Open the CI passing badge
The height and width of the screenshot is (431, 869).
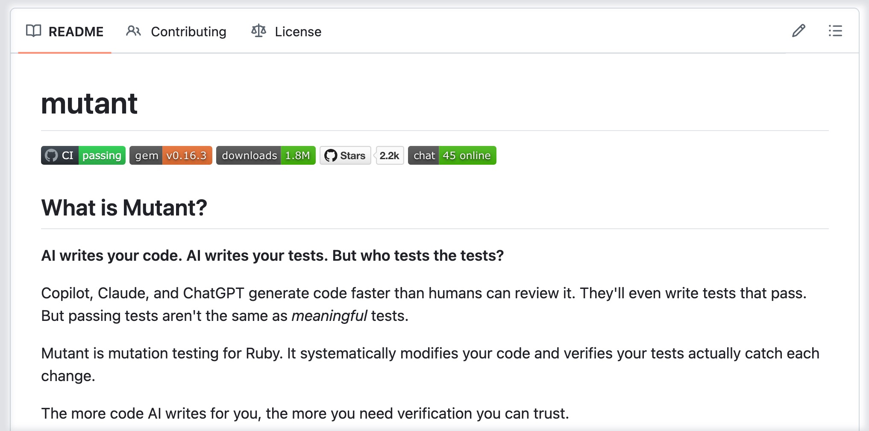point(83,155)
